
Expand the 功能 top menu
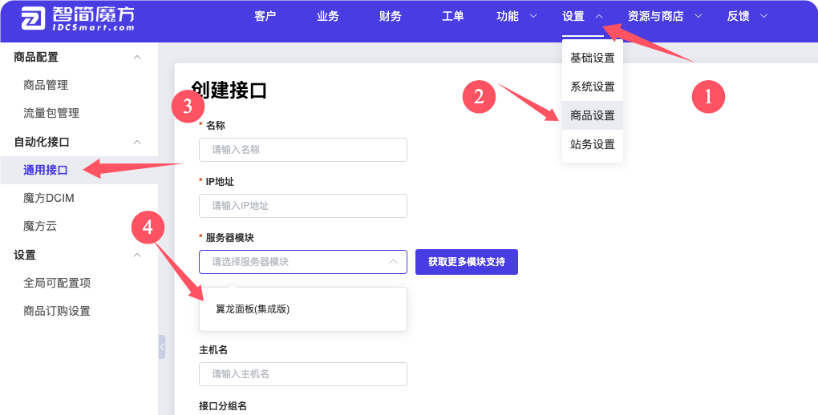[516, 16]
